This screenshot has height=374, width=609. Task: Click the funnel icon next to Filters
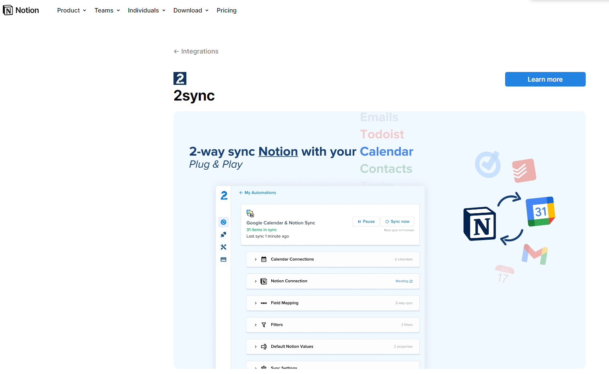[x=264, y=325]
